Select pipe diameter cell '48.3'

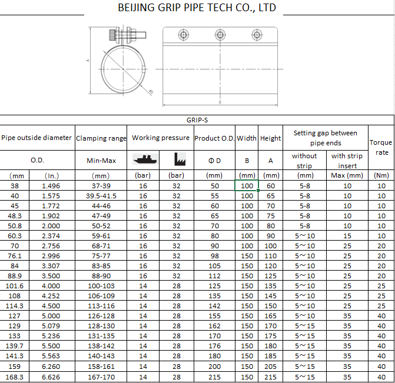tap(15, 216)
